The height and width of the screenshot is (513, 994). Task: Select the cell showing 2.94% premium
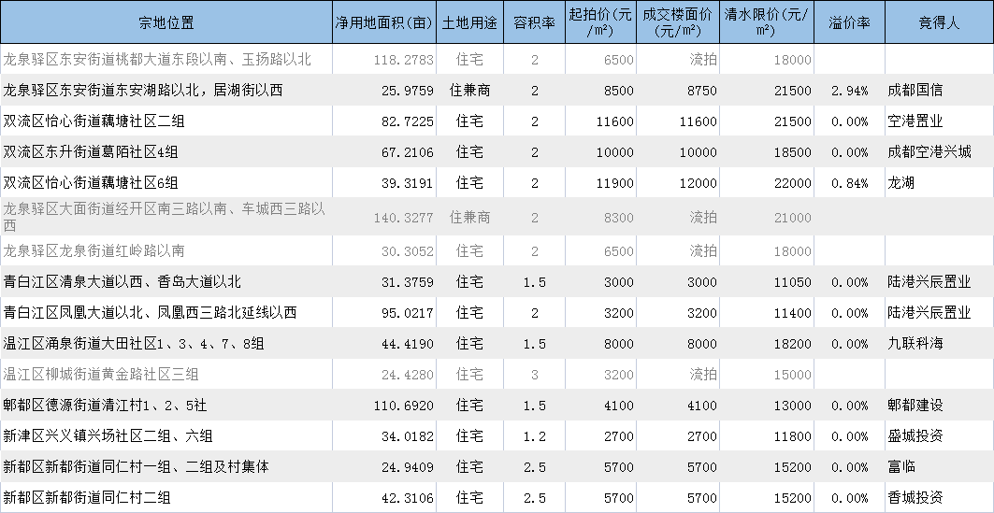point(849,91)
